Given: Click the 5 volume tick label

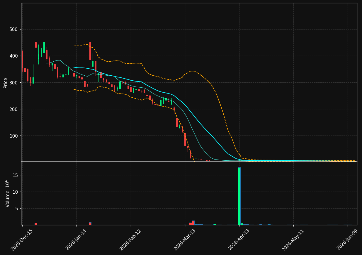Looking at the screenshot, I should [x=16, y=208].
